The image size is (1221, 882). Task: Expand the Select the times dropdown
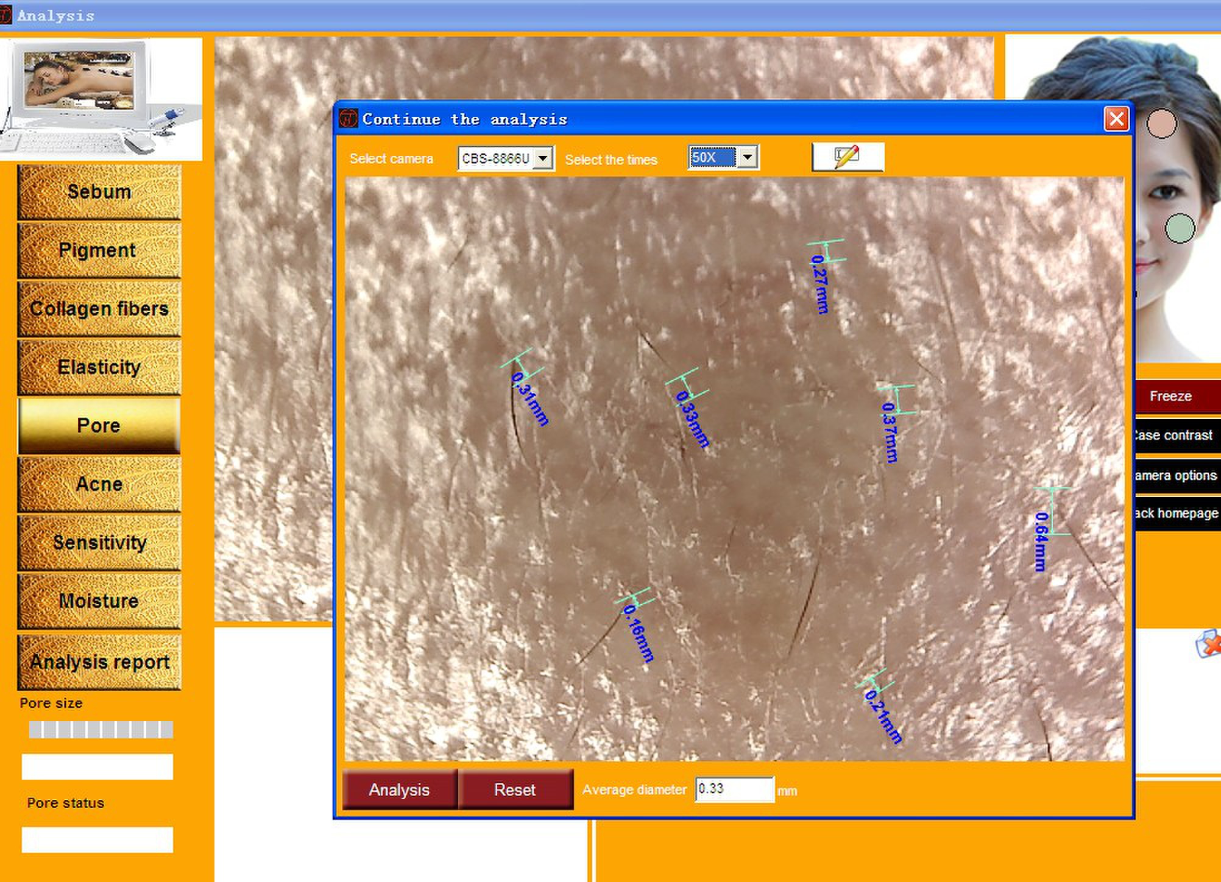click(x=748, y=158)
